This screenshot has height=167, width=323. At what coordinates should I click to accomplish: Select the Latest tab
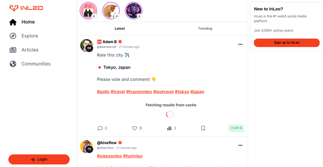click(120, 29)
